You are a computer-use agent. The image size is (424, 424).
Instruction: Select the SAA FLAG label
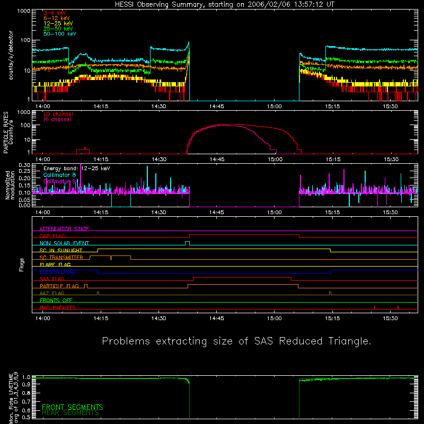click(52, 279)
